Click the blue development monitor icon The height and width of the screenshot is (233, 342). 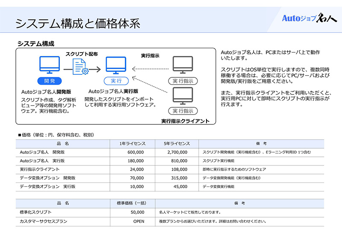tap(50, 65)
